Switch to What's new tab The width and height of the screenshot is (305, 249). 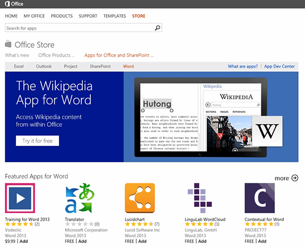(17, 55)
